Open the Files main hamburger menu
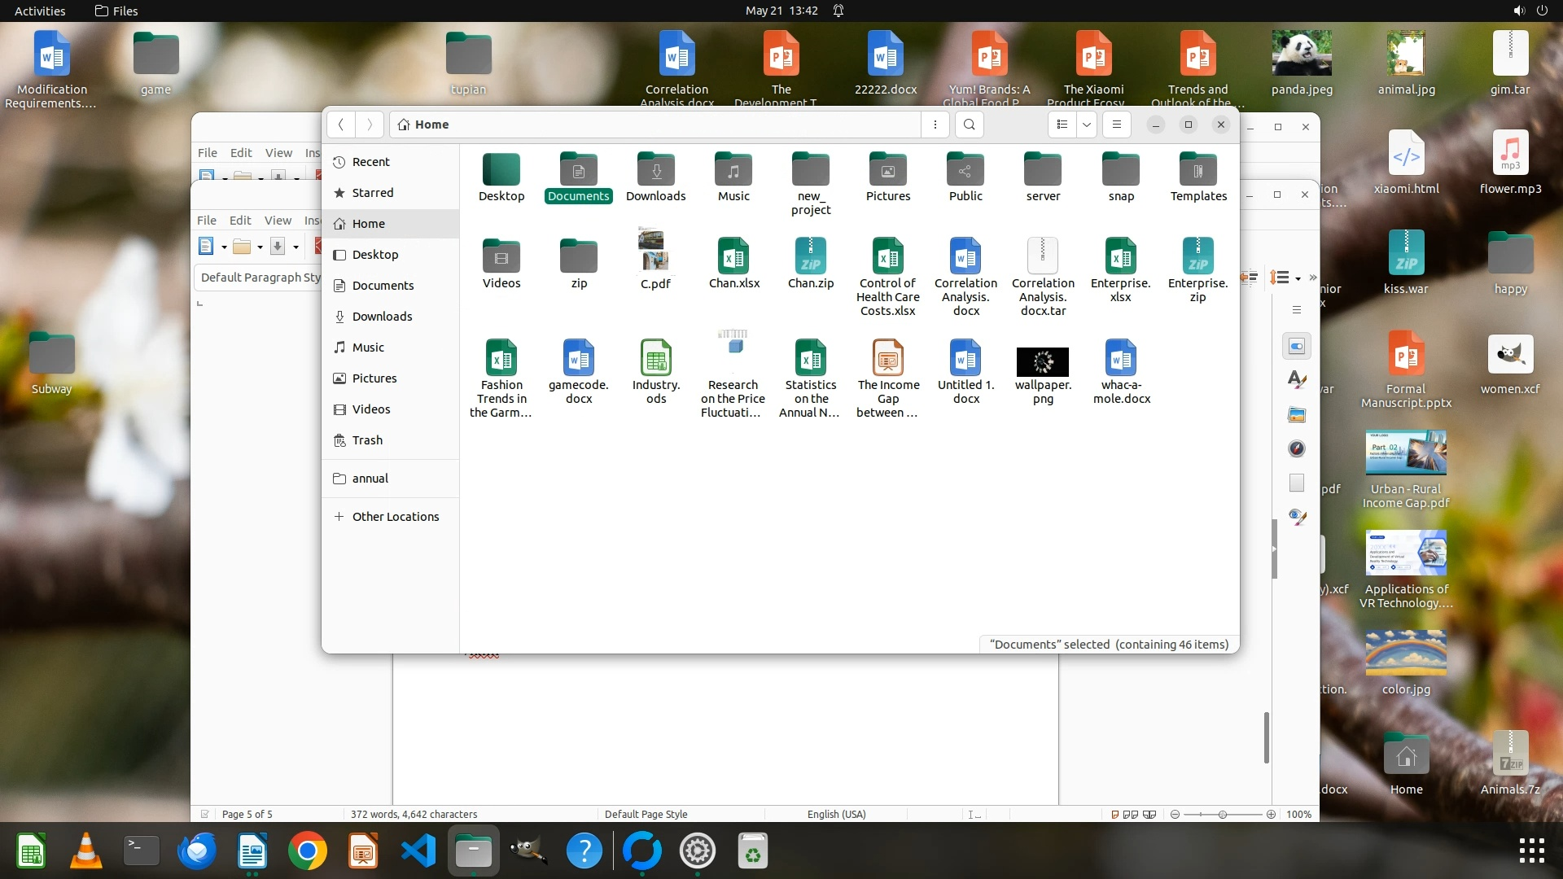The width and height of the screenshot is (1563, 879). coord(1117,125)
